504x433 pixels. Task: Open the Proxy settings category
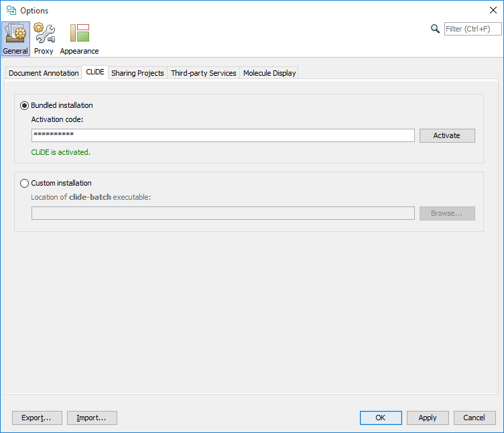44,39
